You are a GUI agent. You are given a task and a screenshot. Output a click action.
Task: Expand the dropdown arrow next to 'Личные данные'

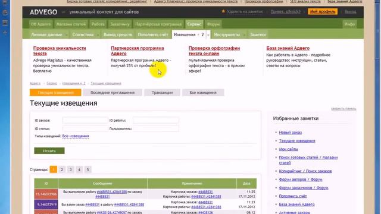pos(66,35)
